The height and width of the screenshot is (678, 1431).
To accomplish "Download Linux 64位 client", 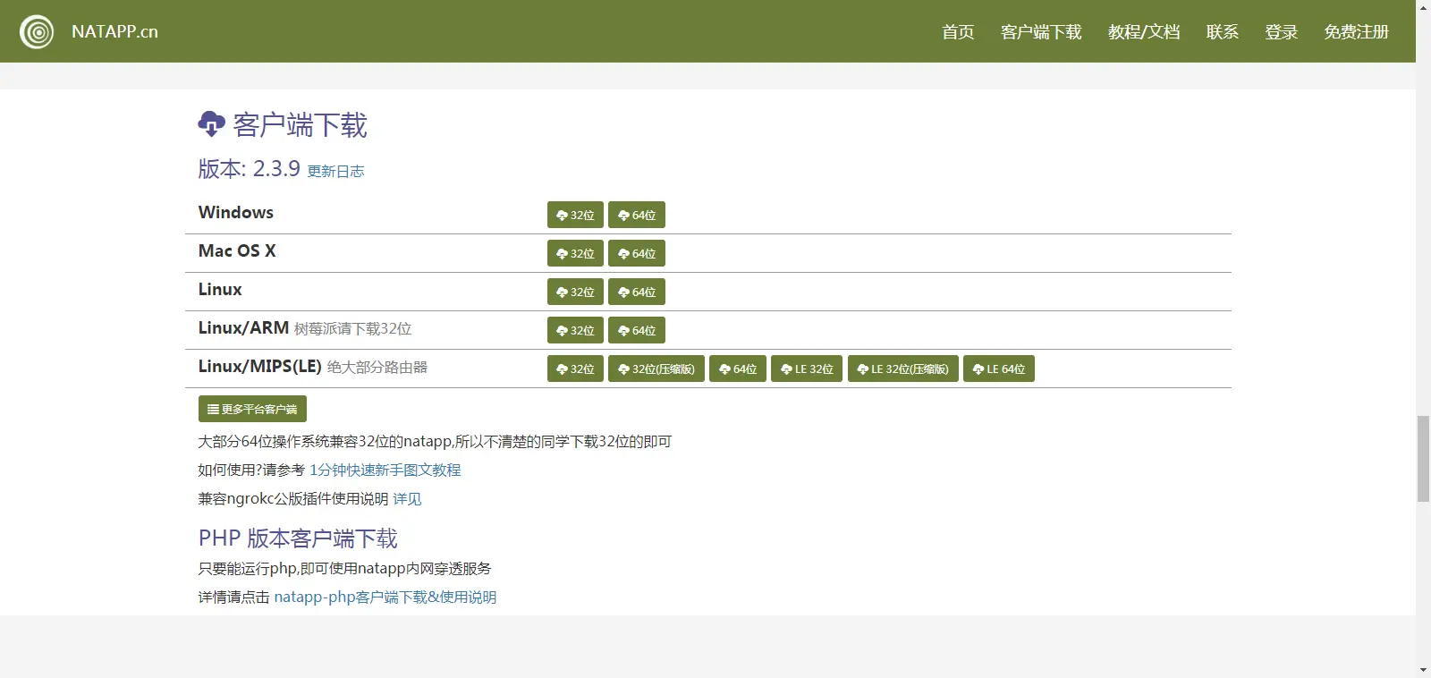I will pyautogui.click(x=637, y=292).
